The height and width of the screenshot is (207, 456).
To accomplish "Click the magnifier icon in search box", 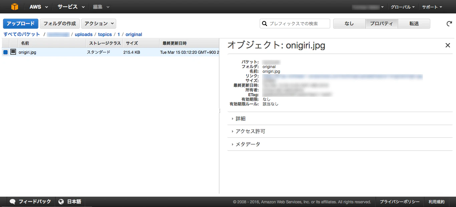I will point(265,24).
